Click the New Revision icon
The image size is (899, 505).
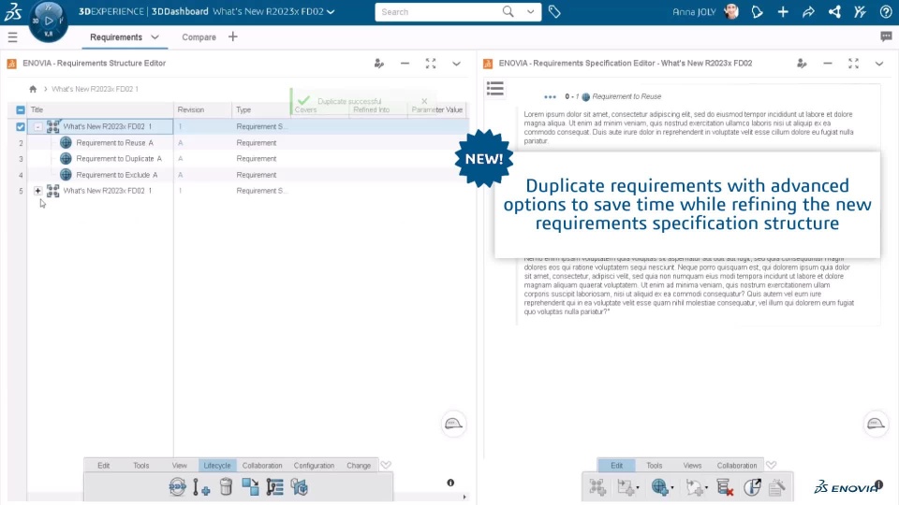pyautogui.click(x=201, y=487)
